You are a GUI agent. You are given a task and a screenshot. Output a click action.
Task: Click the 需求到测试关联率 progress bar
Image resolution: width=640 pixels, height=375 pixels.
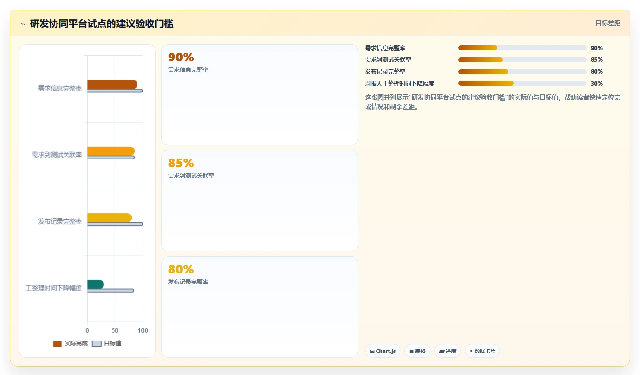coord(523,60)
